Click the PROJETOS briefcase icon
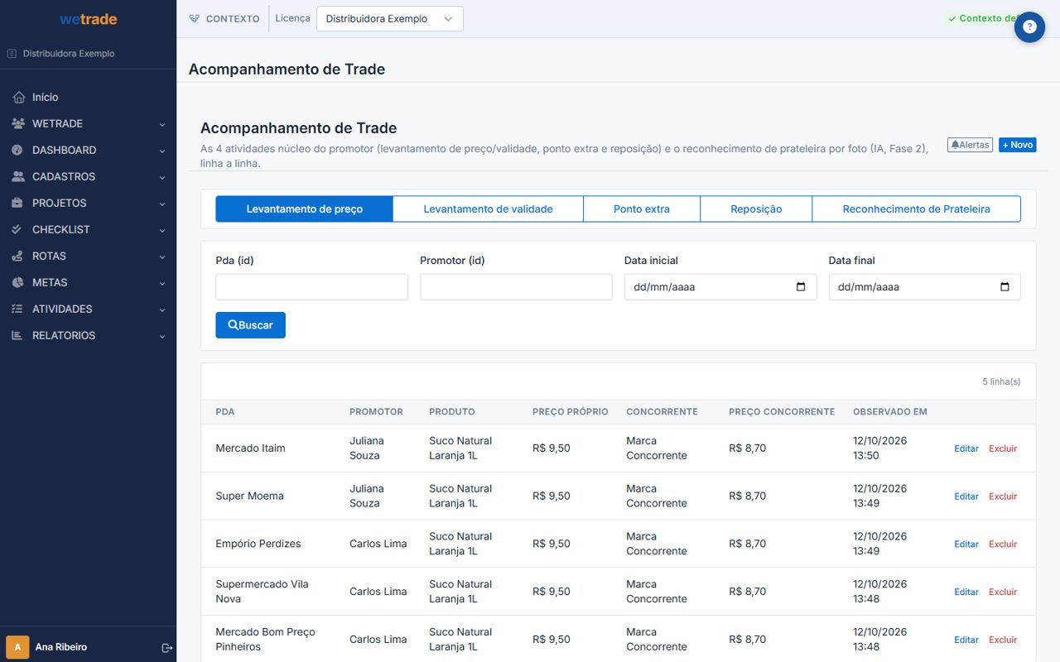Viewport: 1060px width, 662px height. (18, 203)
